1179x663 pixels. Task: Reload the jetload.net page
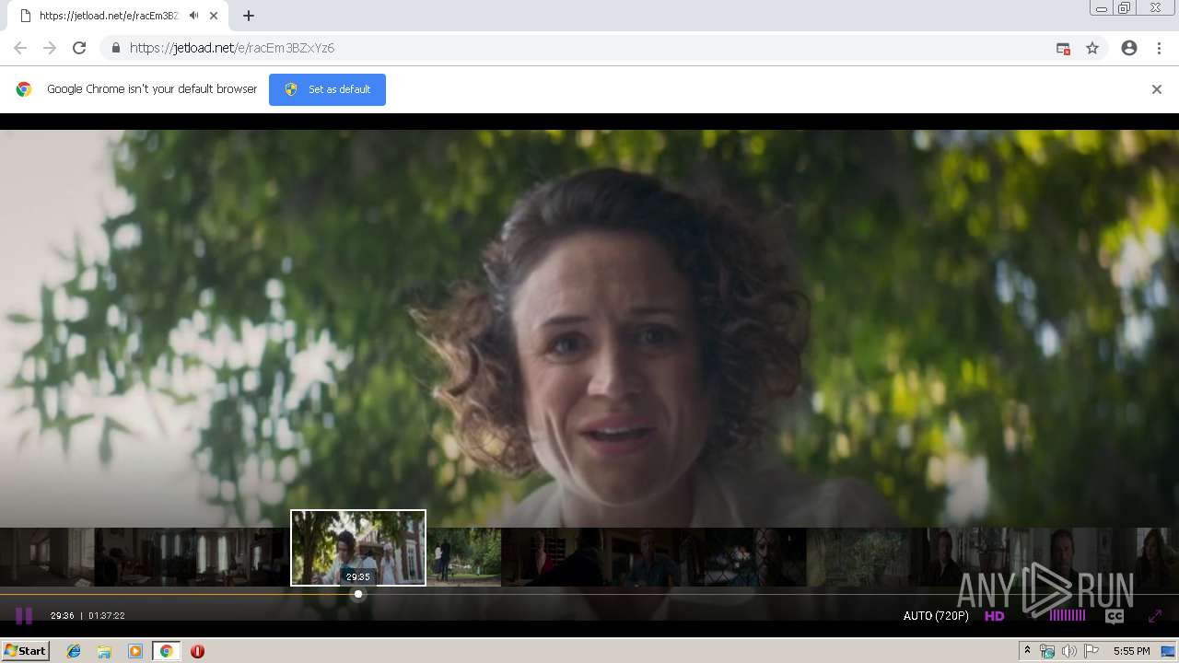tap(79, 48)
